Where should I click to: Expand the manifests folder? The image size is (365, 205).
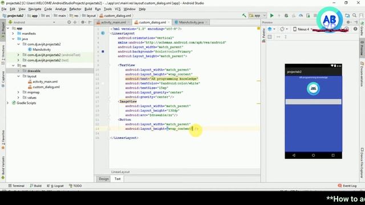click(13, 34)
